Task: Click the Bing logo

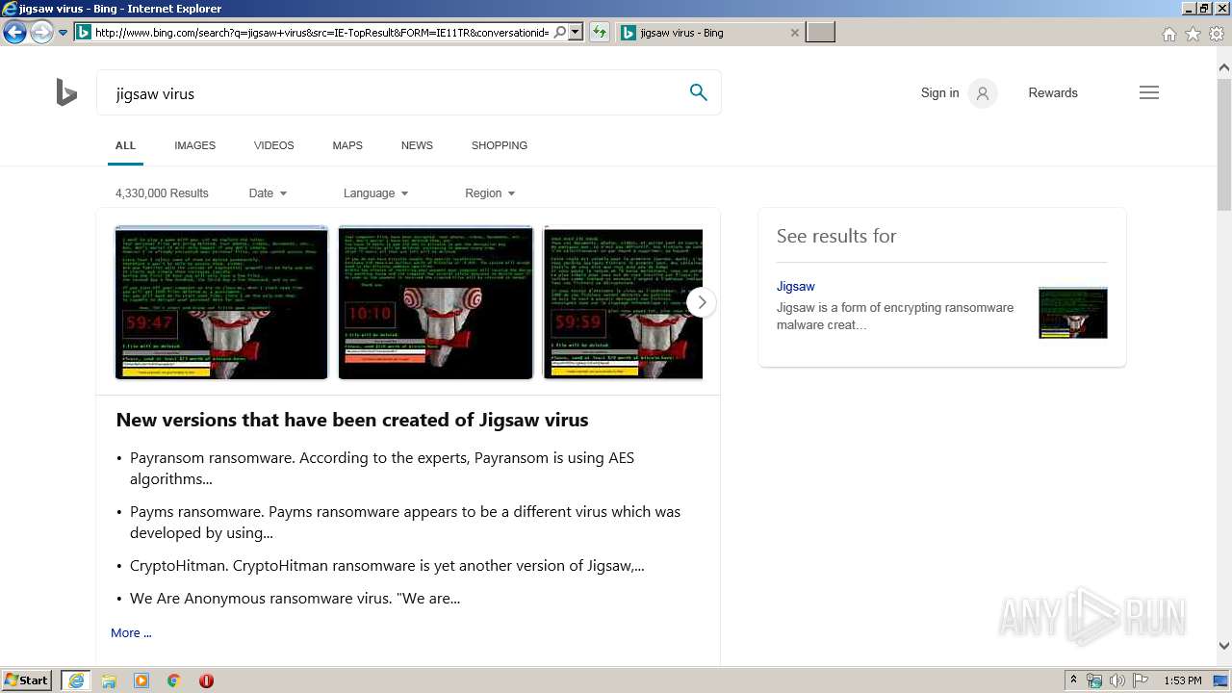Action: click(66, 92)
